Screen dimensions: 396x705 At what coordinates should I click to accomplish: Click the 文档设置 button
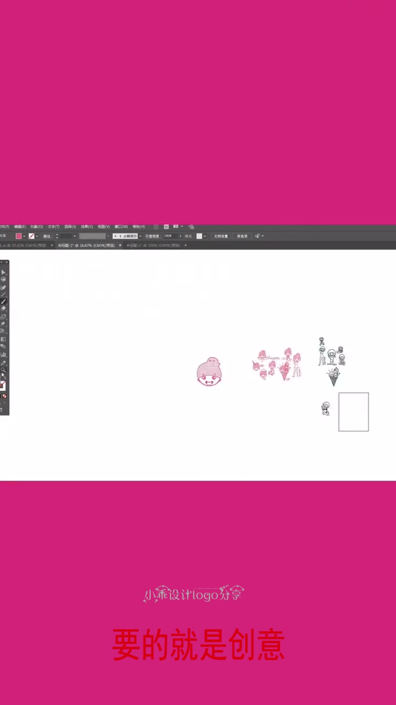coord(221,236)
